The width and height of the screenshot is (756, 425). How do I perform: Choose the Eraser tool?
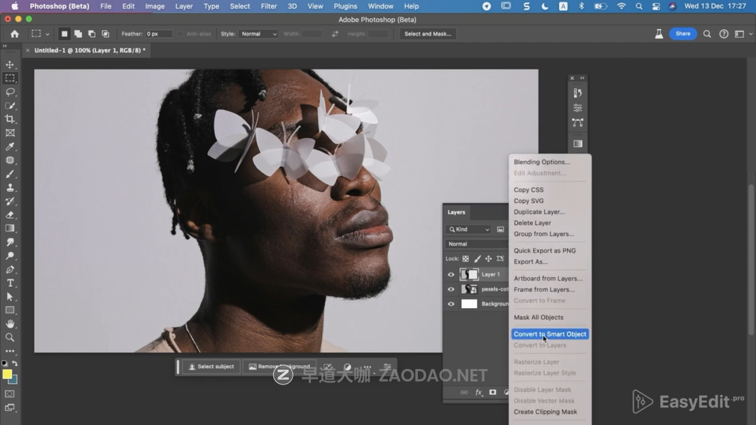point(10,215)
